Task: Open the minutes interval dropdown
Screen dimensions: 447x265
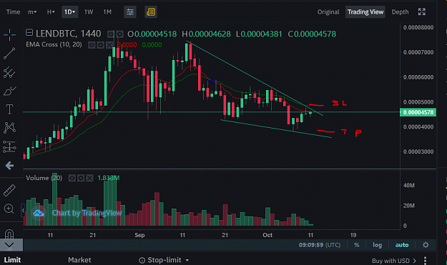Action: (x=32, y=12)
